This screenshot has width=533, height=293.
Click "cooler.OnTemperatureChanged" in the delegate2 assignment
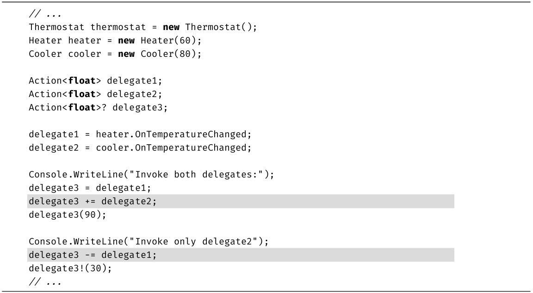pos(171,148)
